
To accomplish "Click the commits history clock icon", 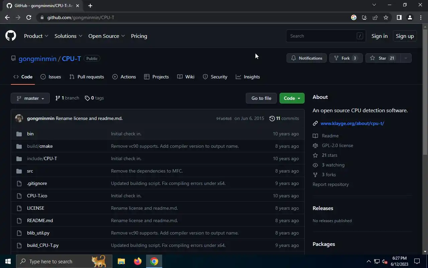I will click(272, 118).
